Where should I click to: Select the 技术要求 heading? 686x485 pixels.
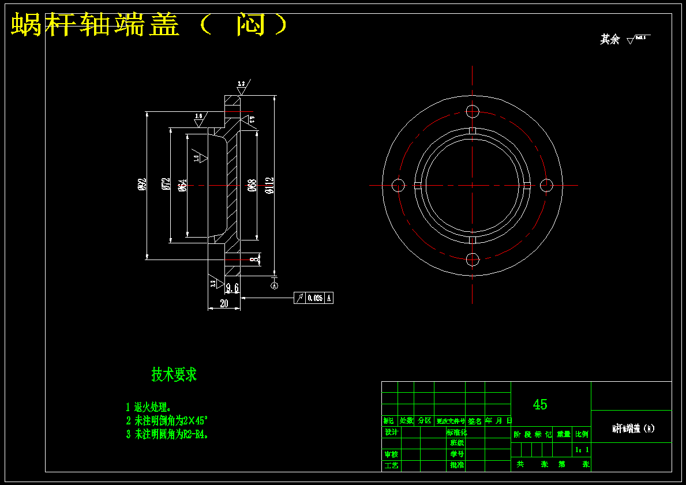174,374
